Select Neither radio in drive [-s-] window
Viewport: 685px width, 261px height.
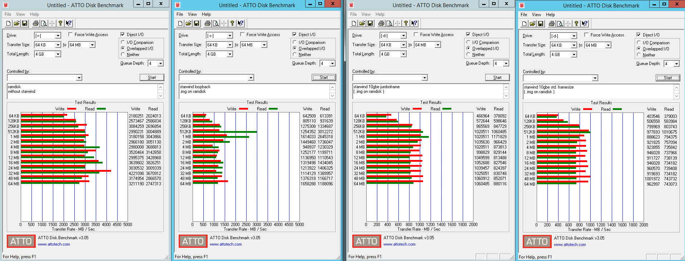point(295,54)
